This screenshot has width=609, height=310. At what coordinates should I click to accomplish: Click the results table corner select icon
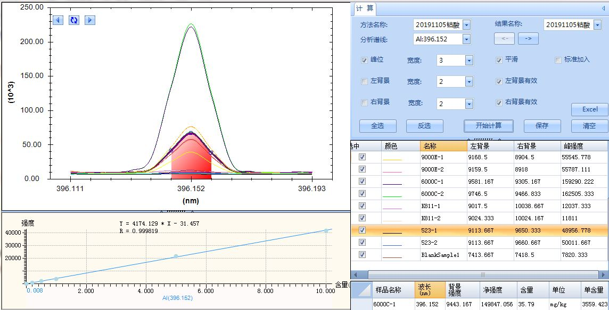click(360, 290)
